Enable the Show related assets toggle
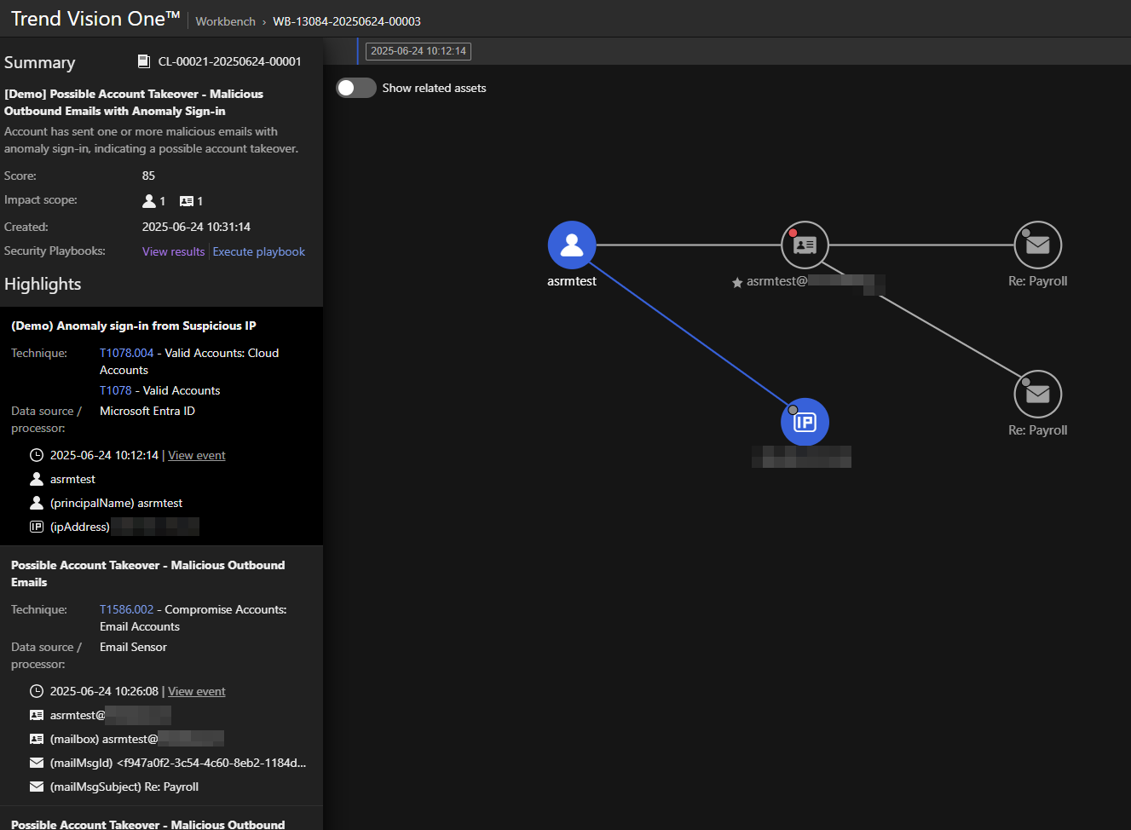The image size is (1131, 830). point(355,88)
